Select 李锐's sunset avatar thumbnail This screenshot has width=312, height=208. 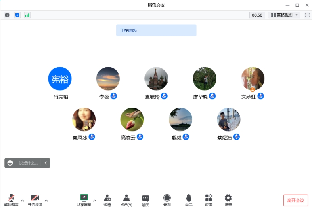coord(108,79)
